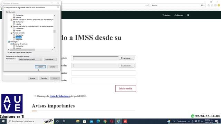The height and width of the screenshot is (124, 221).
Task: Select Habilitar for todos los controles ActiveX no usados
Action: 14,31
